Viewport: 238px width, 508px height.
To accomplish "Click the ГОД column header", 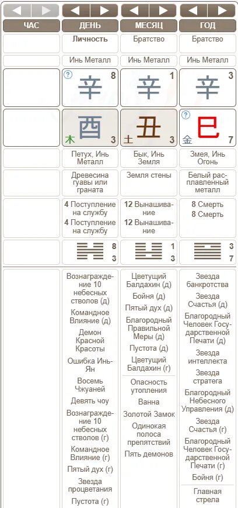I will [x=208, y=26].
